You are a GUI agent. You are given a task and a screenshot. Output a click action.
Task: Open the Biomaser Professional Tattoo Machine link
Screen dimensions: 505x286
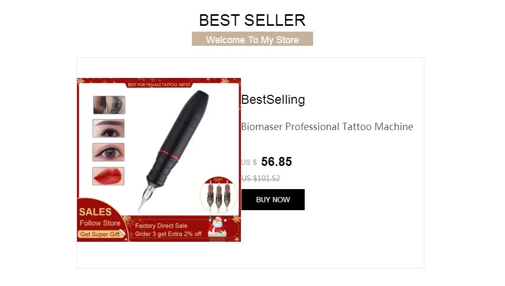point(327,126)
